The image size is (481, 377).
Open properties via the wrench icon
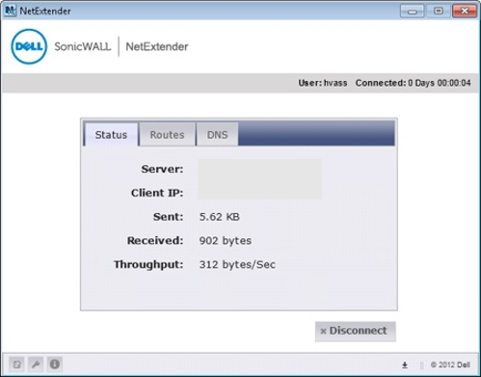tap(36, 364)
